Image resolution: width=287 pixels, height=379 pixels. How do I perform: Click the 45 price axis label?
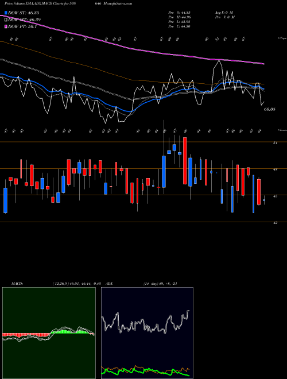coord(275,196)
